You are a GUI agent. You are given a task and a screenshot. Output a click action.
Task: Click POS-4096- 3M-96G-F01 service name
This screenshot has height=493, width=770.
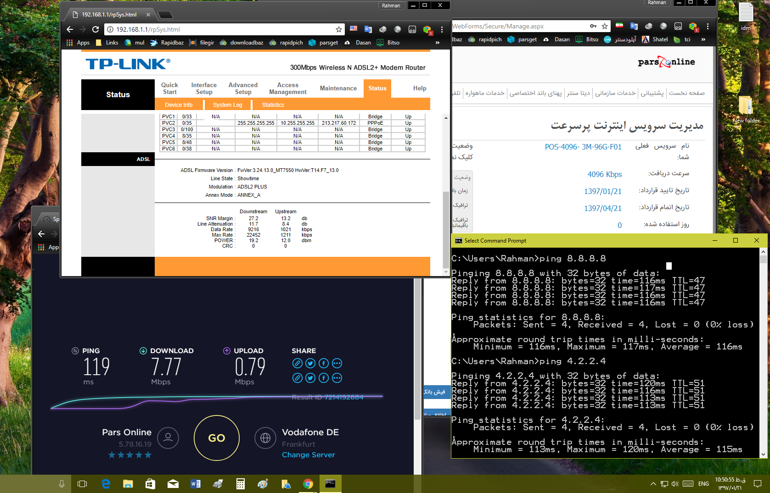(x=583, y=147)
